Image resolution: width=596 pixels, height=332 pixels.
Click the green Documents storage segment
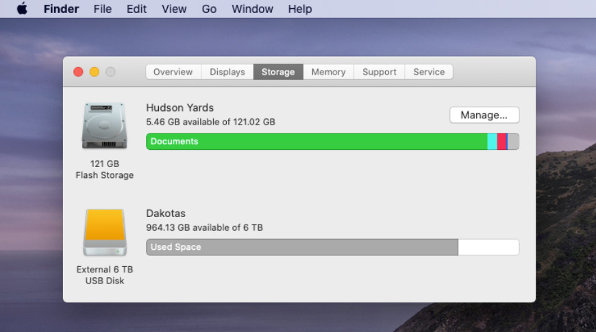[316, 141]
